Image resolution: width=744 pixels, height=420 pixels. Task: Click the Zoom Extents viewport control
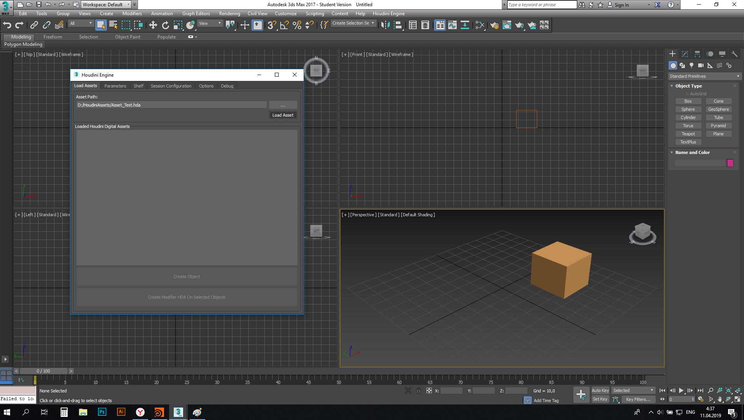(728, 390)
